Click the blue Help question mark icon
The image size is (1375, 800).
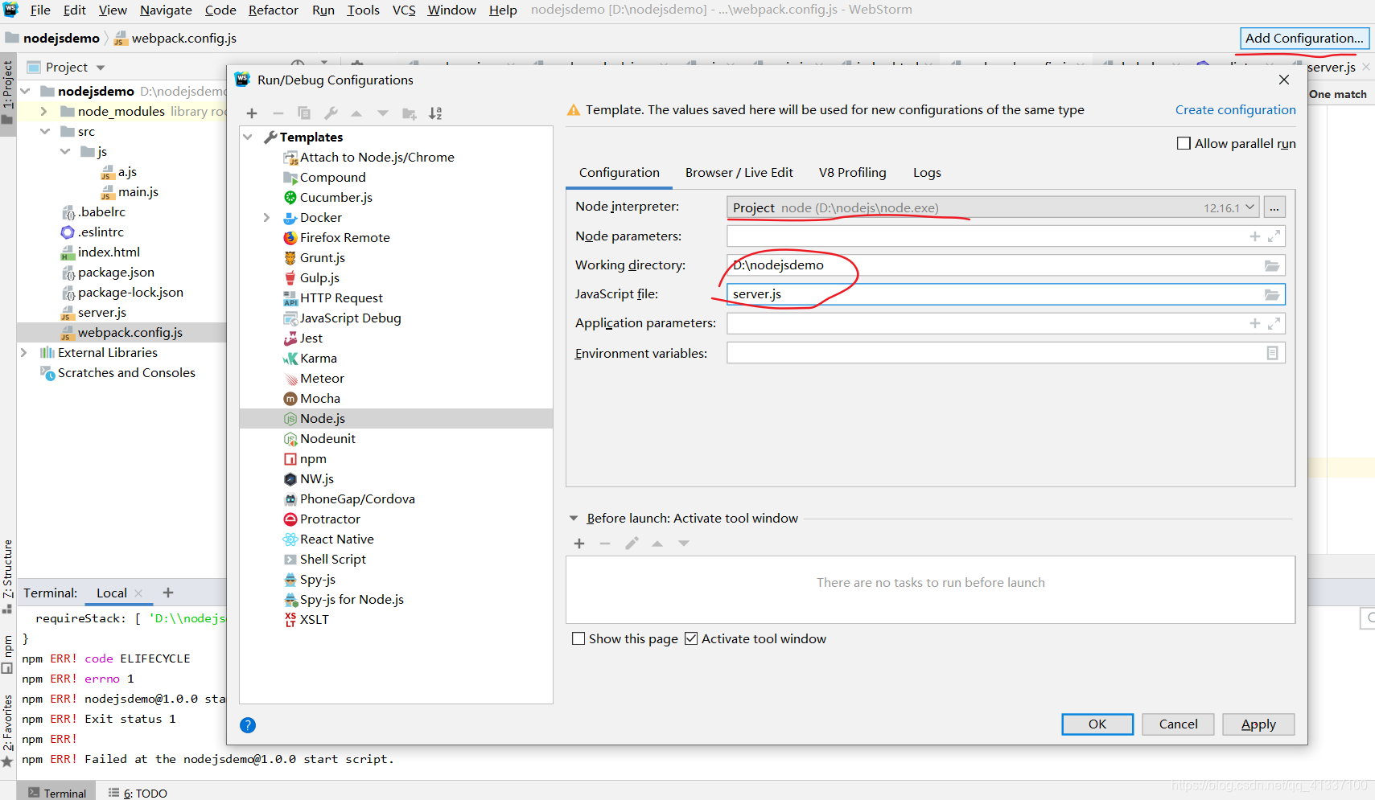tap(248, 725)
